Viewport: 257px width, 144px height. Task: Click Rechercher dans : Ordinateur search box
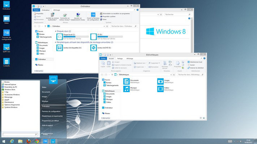[x=124, y=26]
